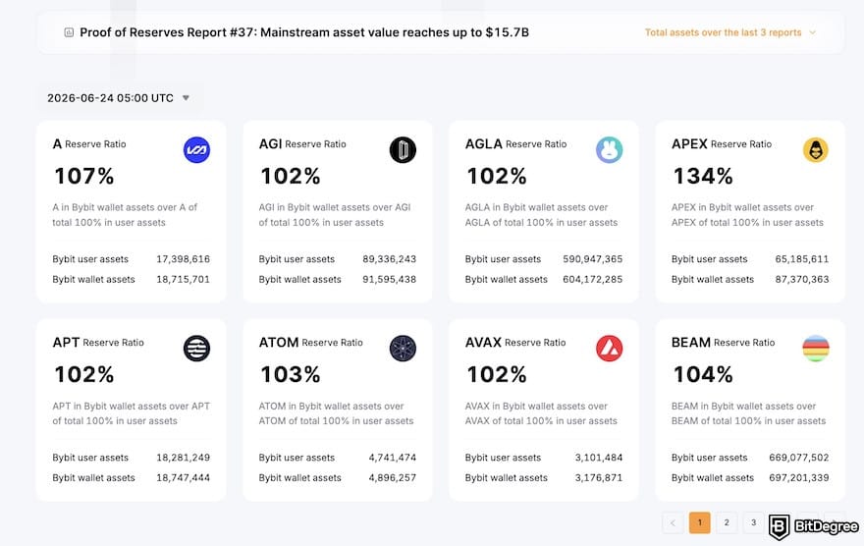Click the ATOM Cosmos logo icon
The height and width of the screenshot is (546, 864).
403,349
